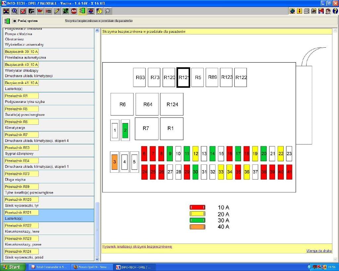This screenshot has height=271, width=339.
Task: Click the greyed arrow toolbar icon
Action: 108,11
